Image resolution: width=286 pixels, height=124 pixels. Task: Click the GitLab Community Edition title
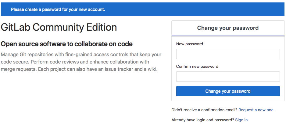pos(59,27)
